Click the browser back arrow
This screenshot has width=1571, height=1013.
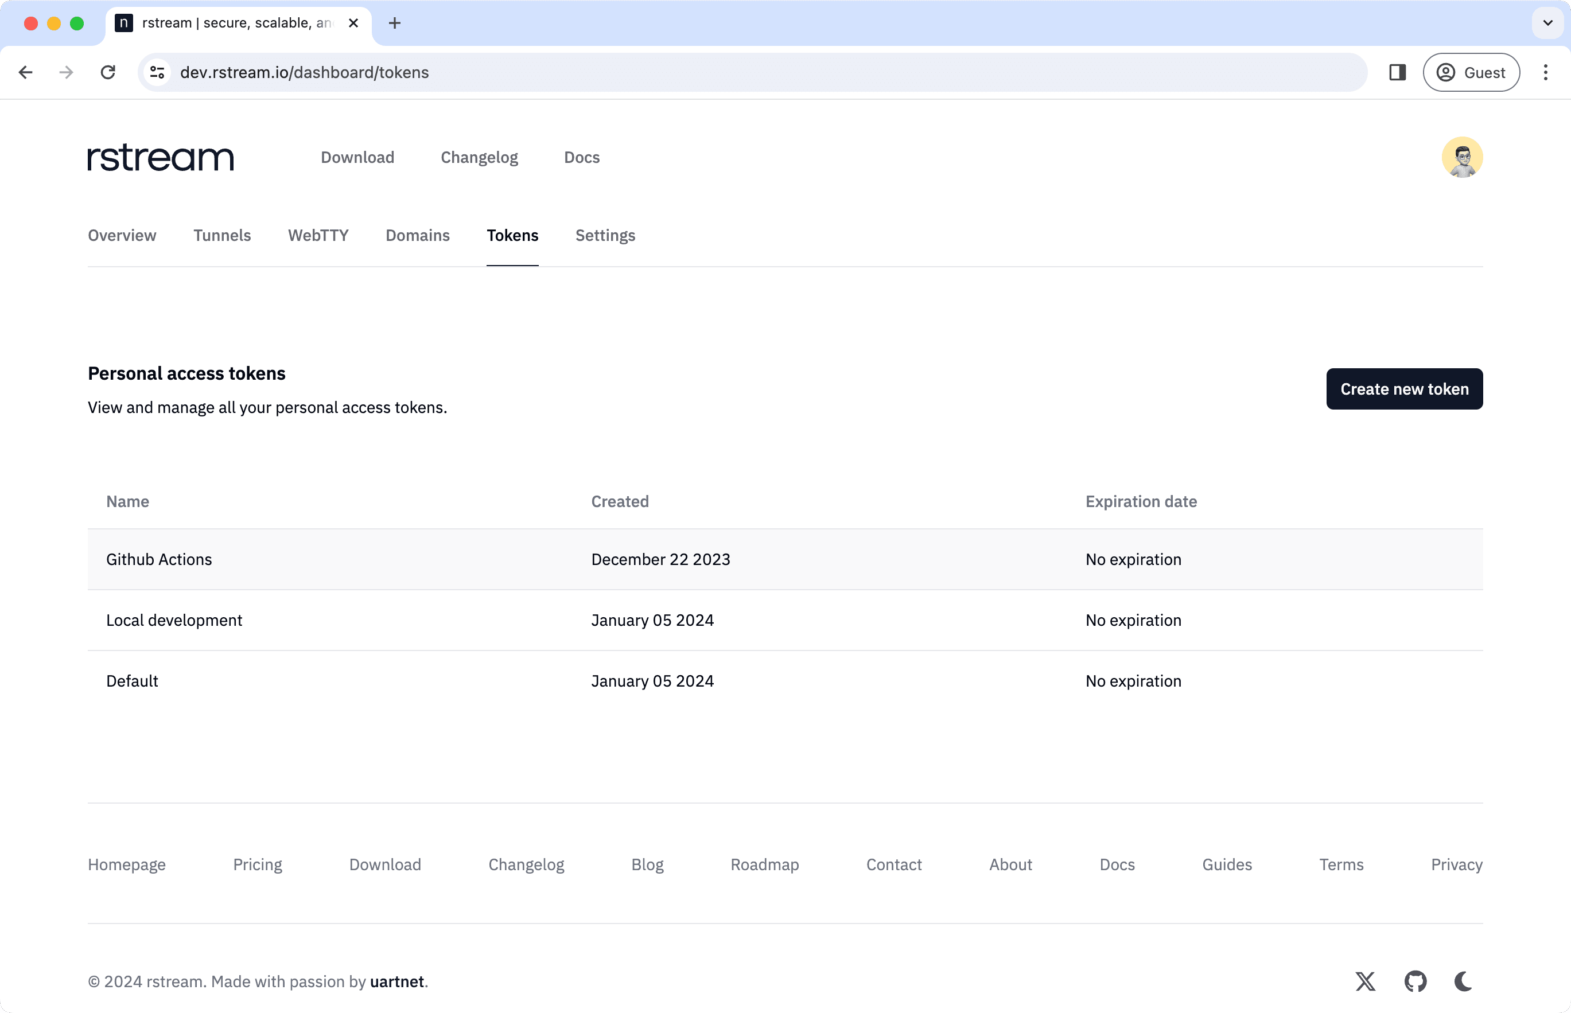click(x=25, y=72)
